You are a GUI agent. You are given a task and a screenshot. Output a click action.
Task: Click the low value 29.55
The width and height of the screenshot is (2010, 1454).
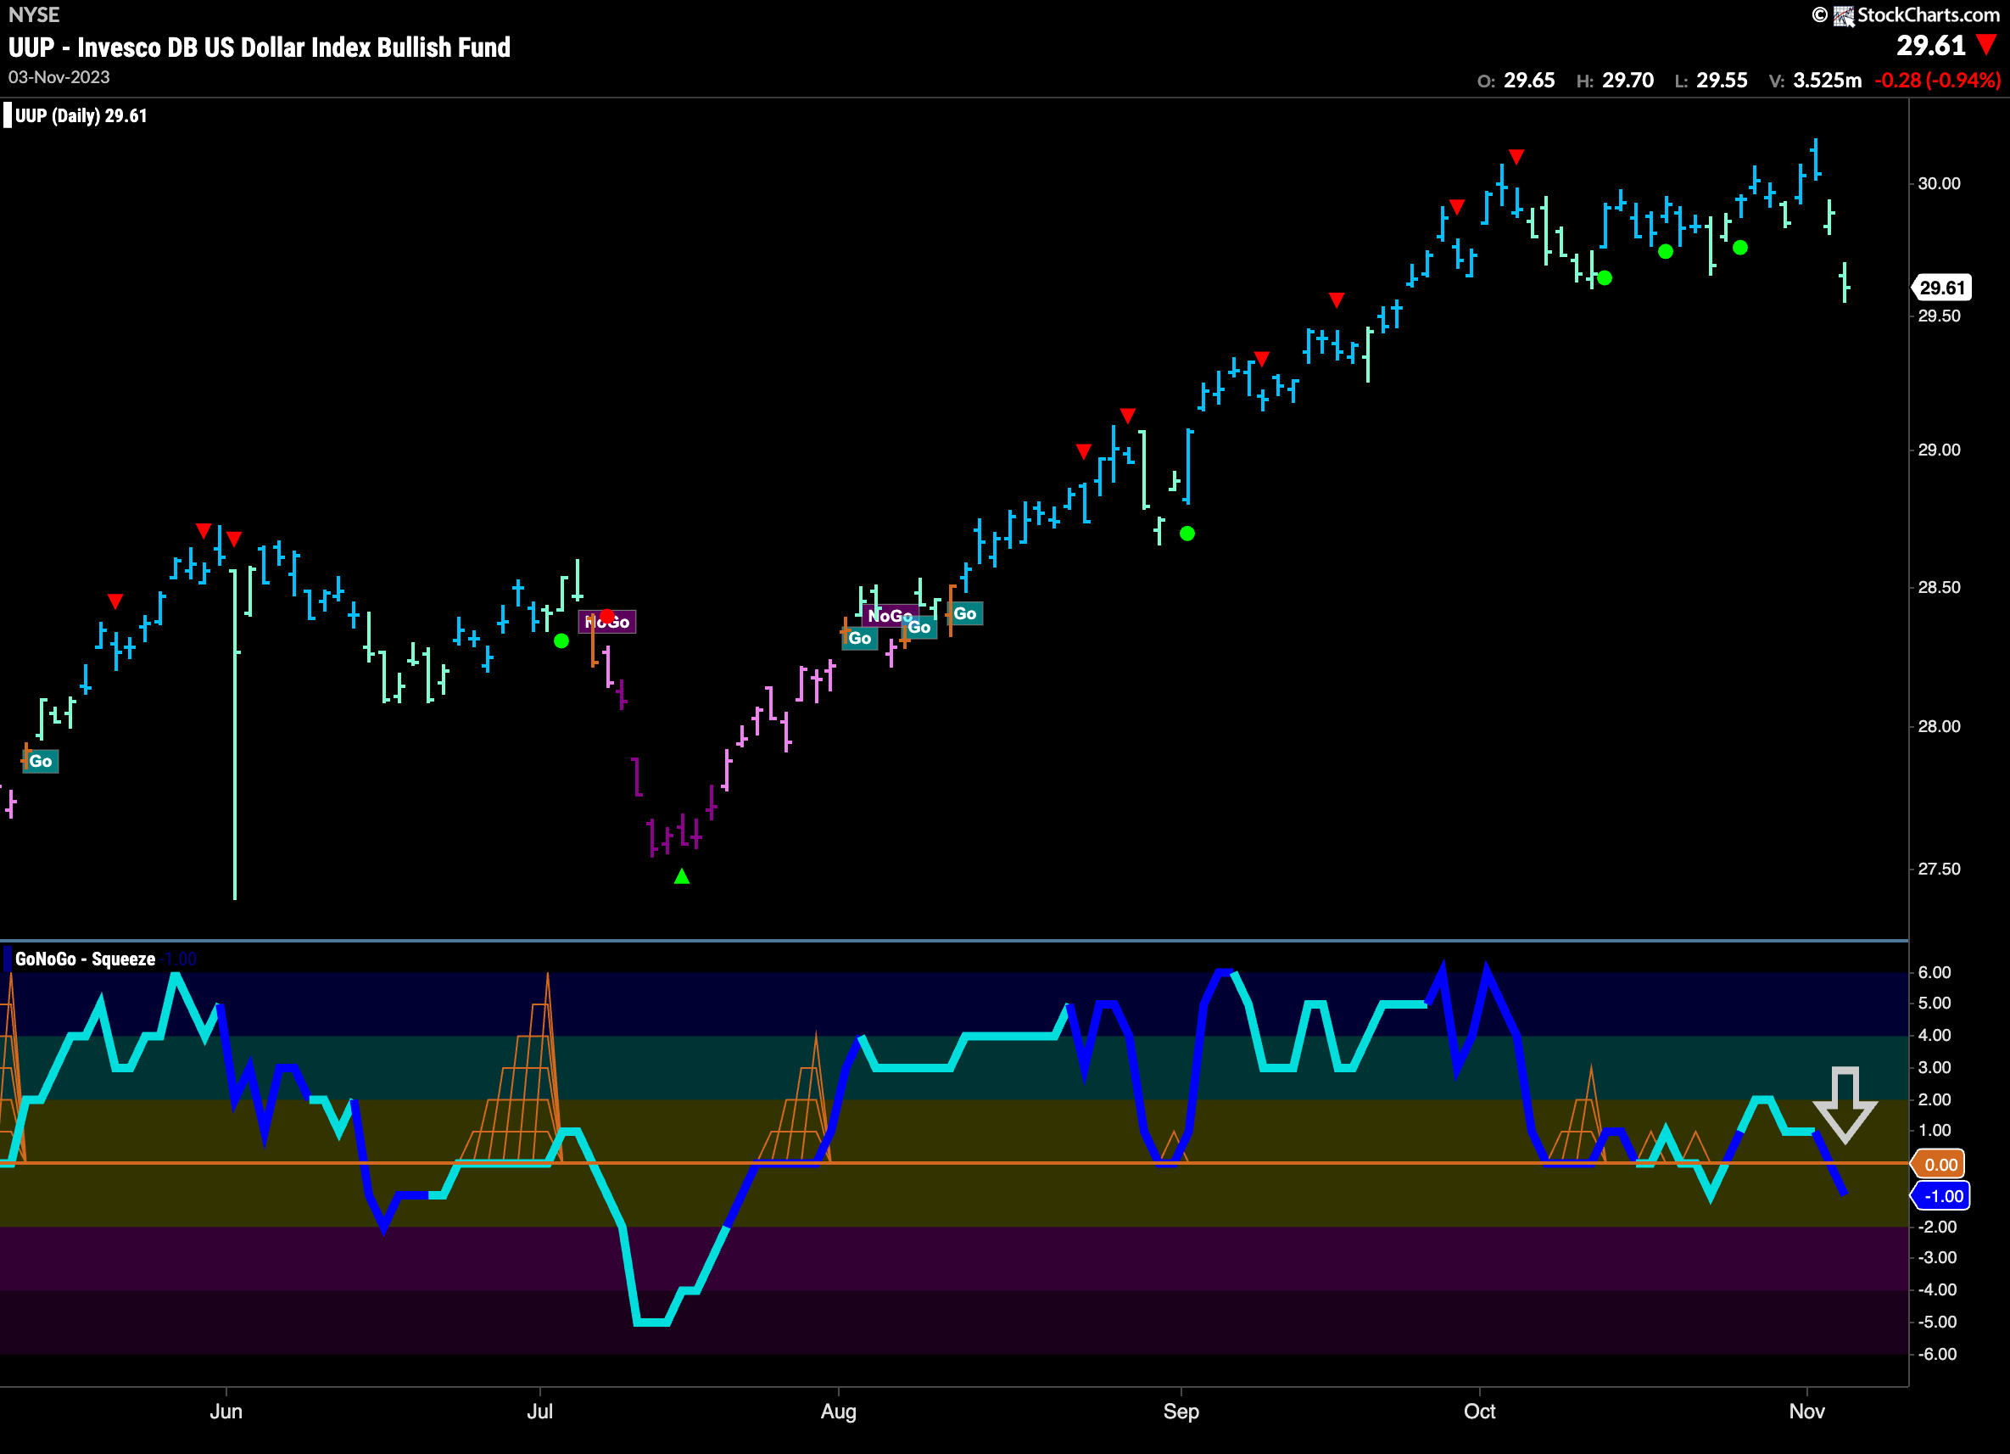pyautogui.click(x=1722, y=81)
